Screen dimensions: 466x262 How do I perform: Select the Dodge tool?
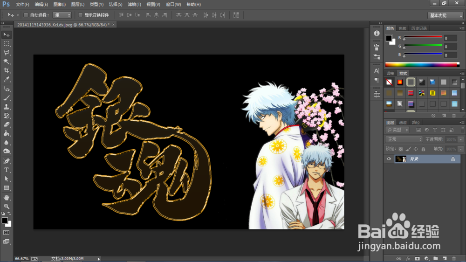click(6, 152)
